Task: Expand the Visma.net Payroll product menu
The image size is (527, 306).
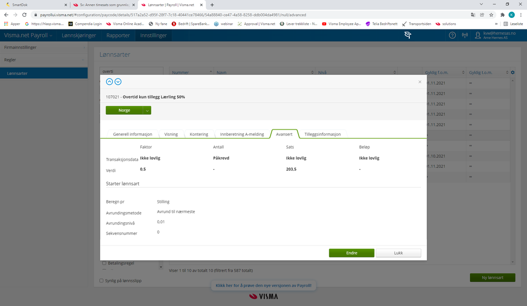Action: click(x=28, y=35)
